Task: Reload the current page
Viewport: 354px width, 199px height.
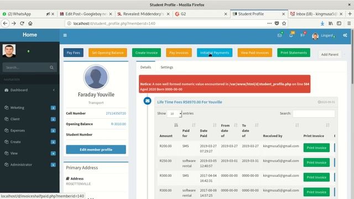Action: click(22, 23)
